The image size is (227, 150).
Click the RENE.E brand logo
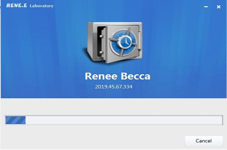point(17,5)
